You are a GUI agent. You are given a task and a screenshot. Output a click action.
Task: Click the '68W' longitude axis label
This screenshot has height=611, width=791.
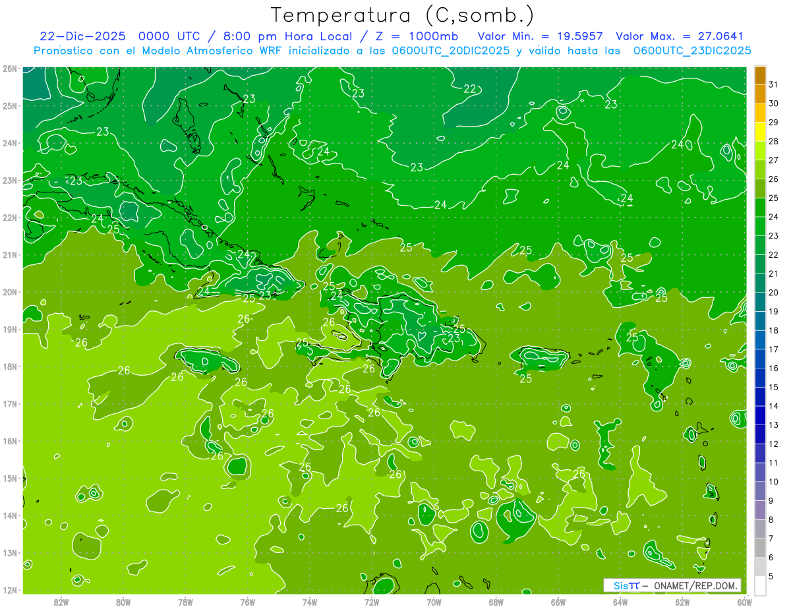pyautogui.click(x=496, y=602)
